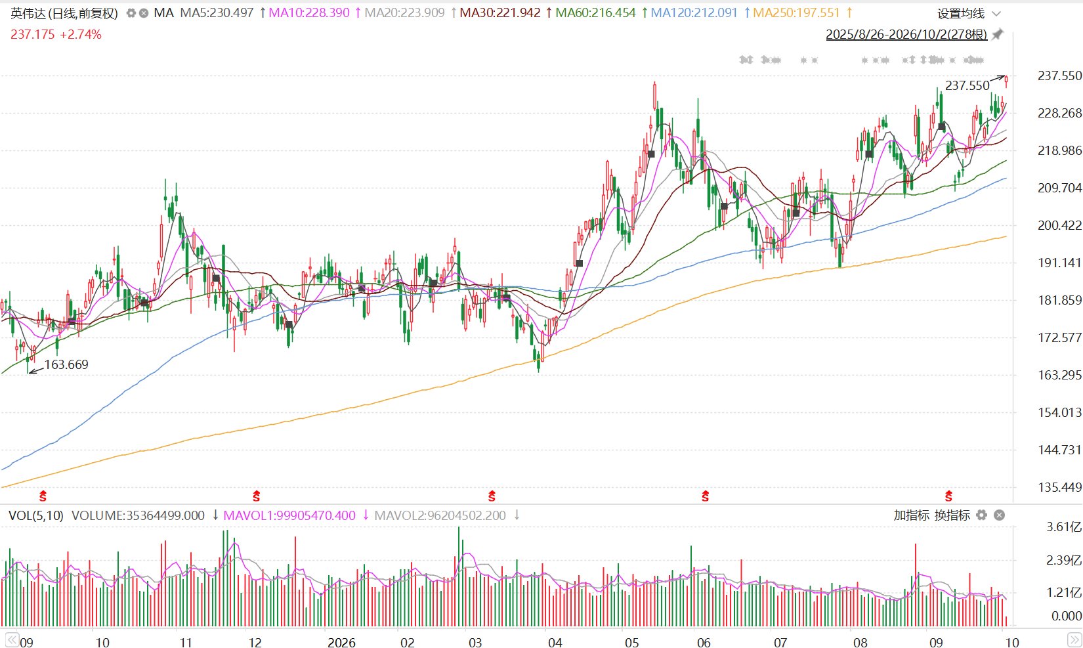Image resolution: width=1083 pixels, height=648 pixels.
Task: Click the 237.550 high price annotation
Action: 967,85
